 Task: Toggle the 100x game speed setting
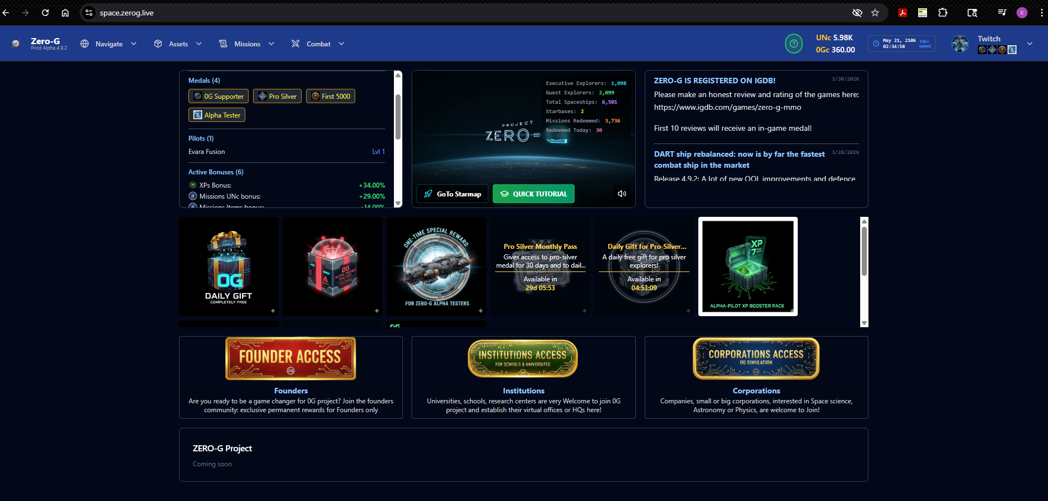[x=924, y=42]
